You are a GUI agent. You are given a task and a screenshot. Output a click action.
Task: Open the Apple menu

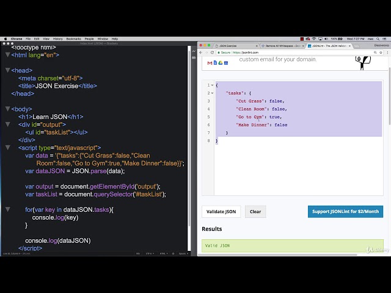click(x=5, y=39)
